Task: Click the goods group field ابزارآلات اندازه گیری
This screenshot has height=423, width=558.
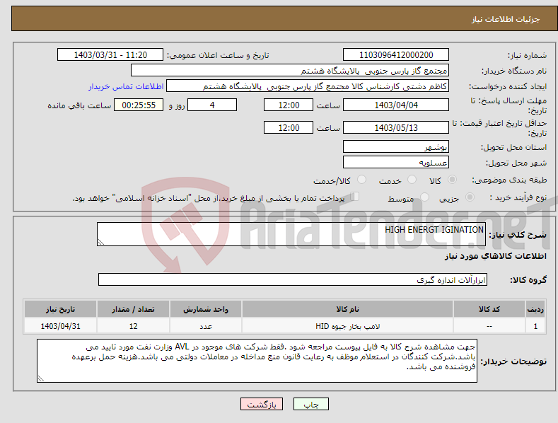Action: pyautogui.click(x=293, y=279)
